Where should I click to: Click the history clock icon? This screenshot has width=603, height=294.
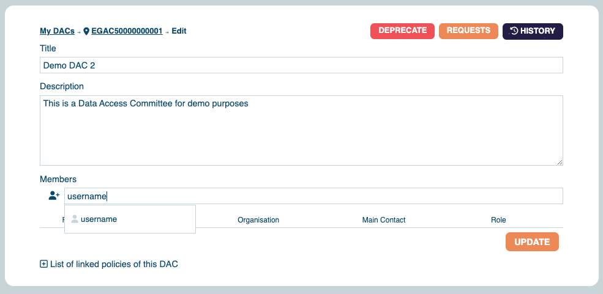tap(514, 31)
